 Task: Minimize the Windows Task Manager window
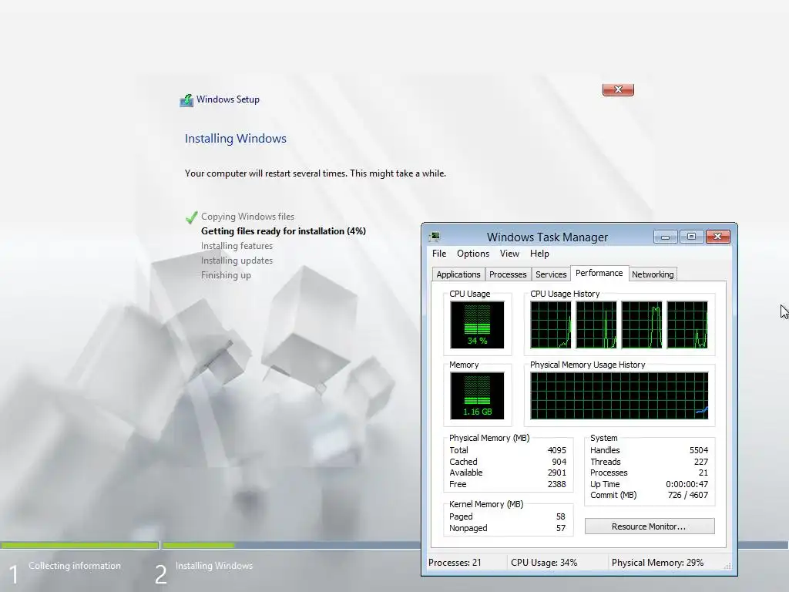(666, 237)
